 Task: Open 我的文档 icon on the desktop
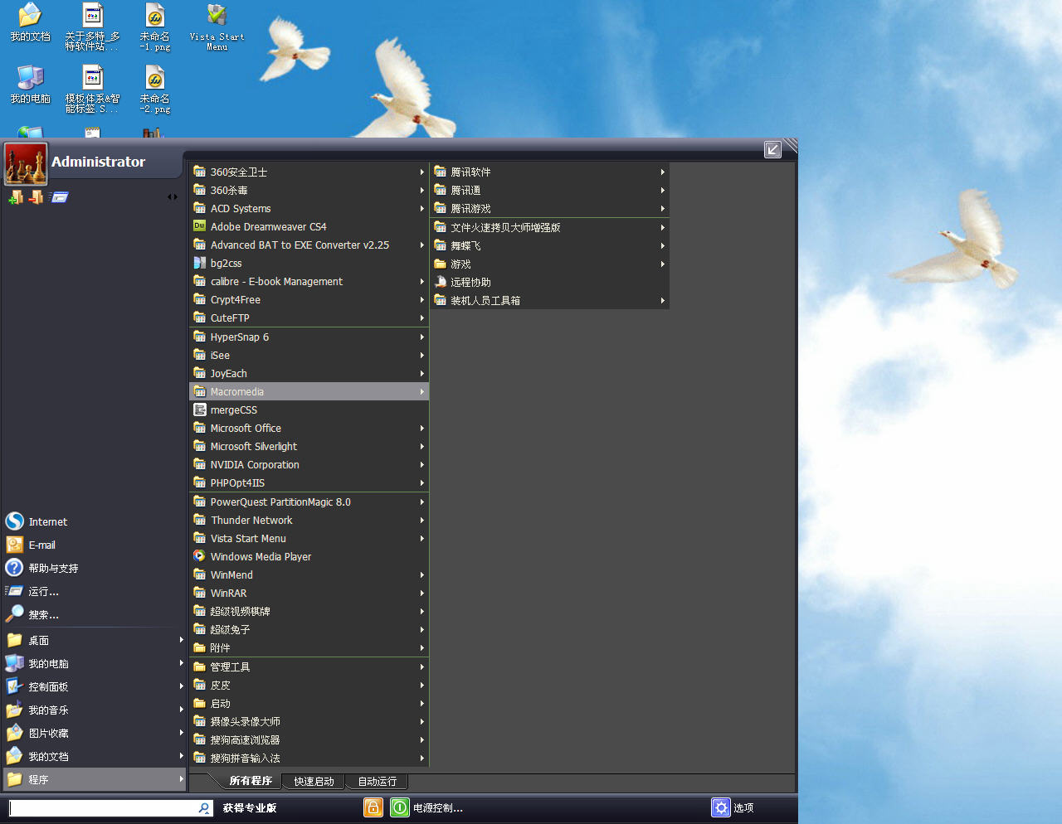(30, 22)
